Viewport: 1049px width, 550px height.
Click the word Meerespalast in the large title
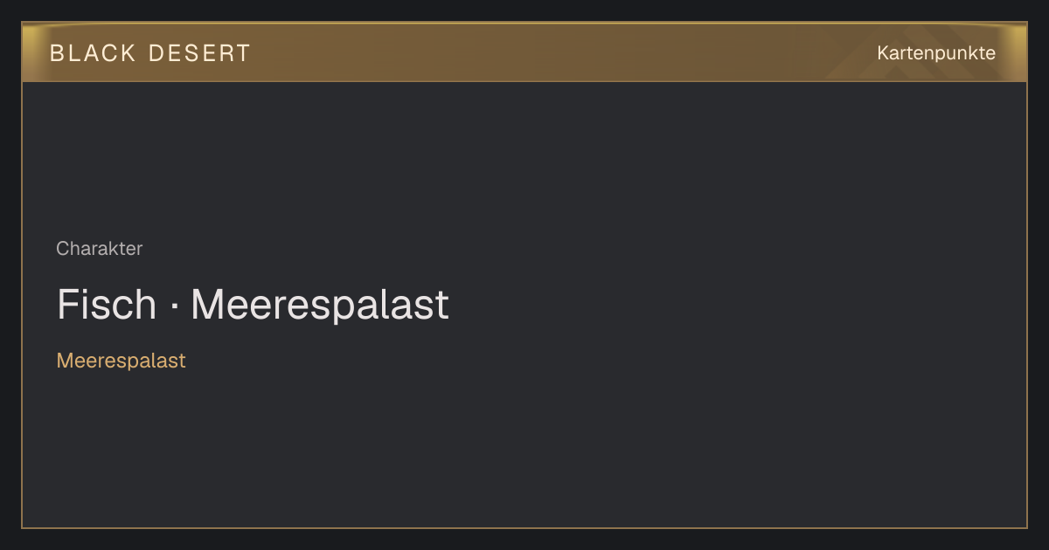(320, 305)
